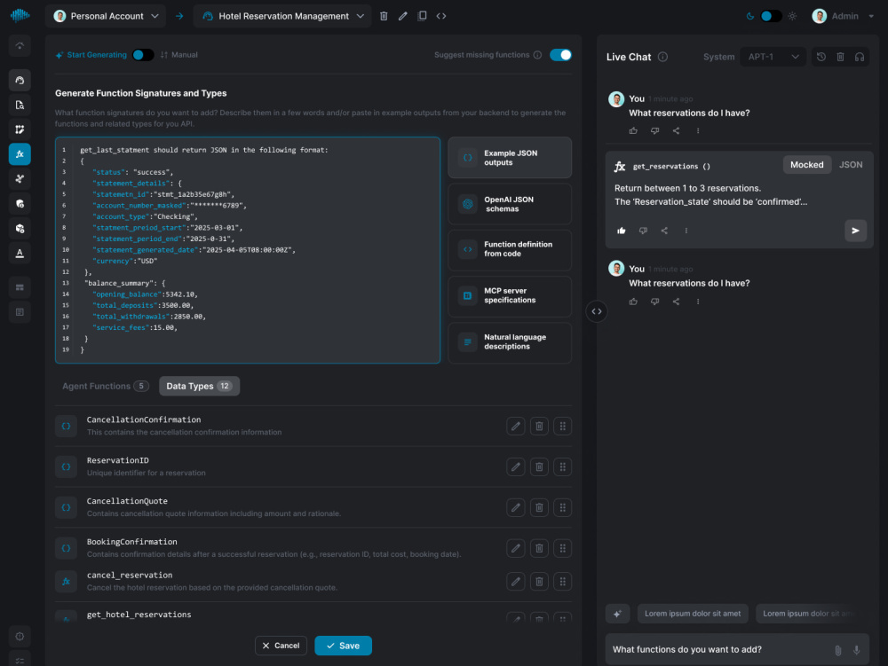
Task: Click the rename pencil icon in top bar
Action: [x=402, y=16]
